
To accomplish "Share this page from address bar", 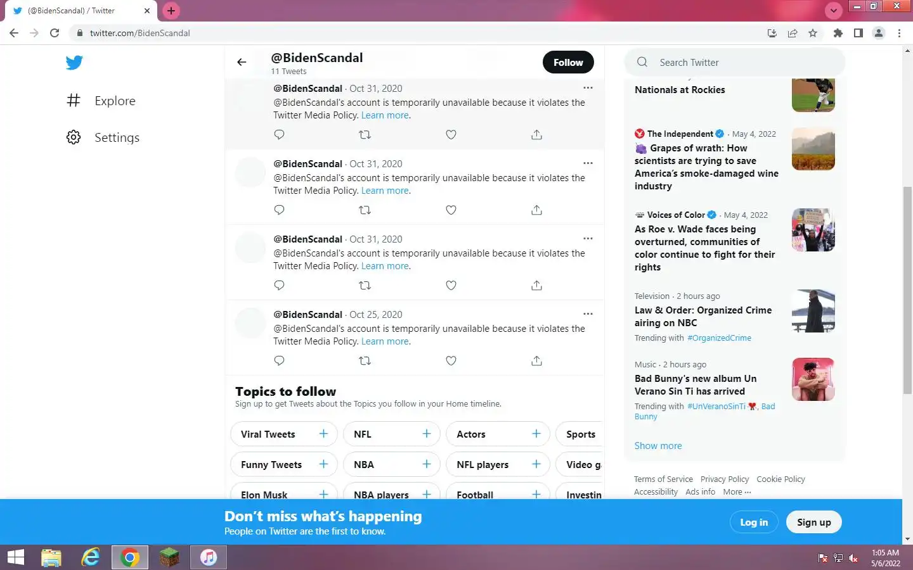I will [x=793, y=33].
